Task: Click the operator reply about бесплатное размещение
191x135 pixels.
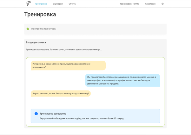Action: pyautogui.click(x=122, y=80)
